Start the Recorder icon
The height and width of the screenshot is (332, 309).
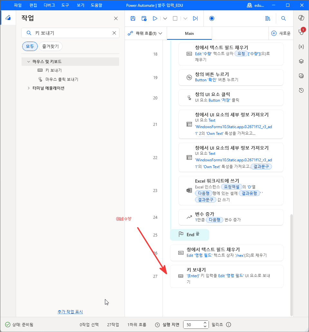(211, 18)
